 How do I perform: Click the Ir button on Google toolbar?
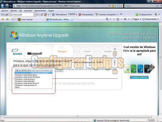38,15
